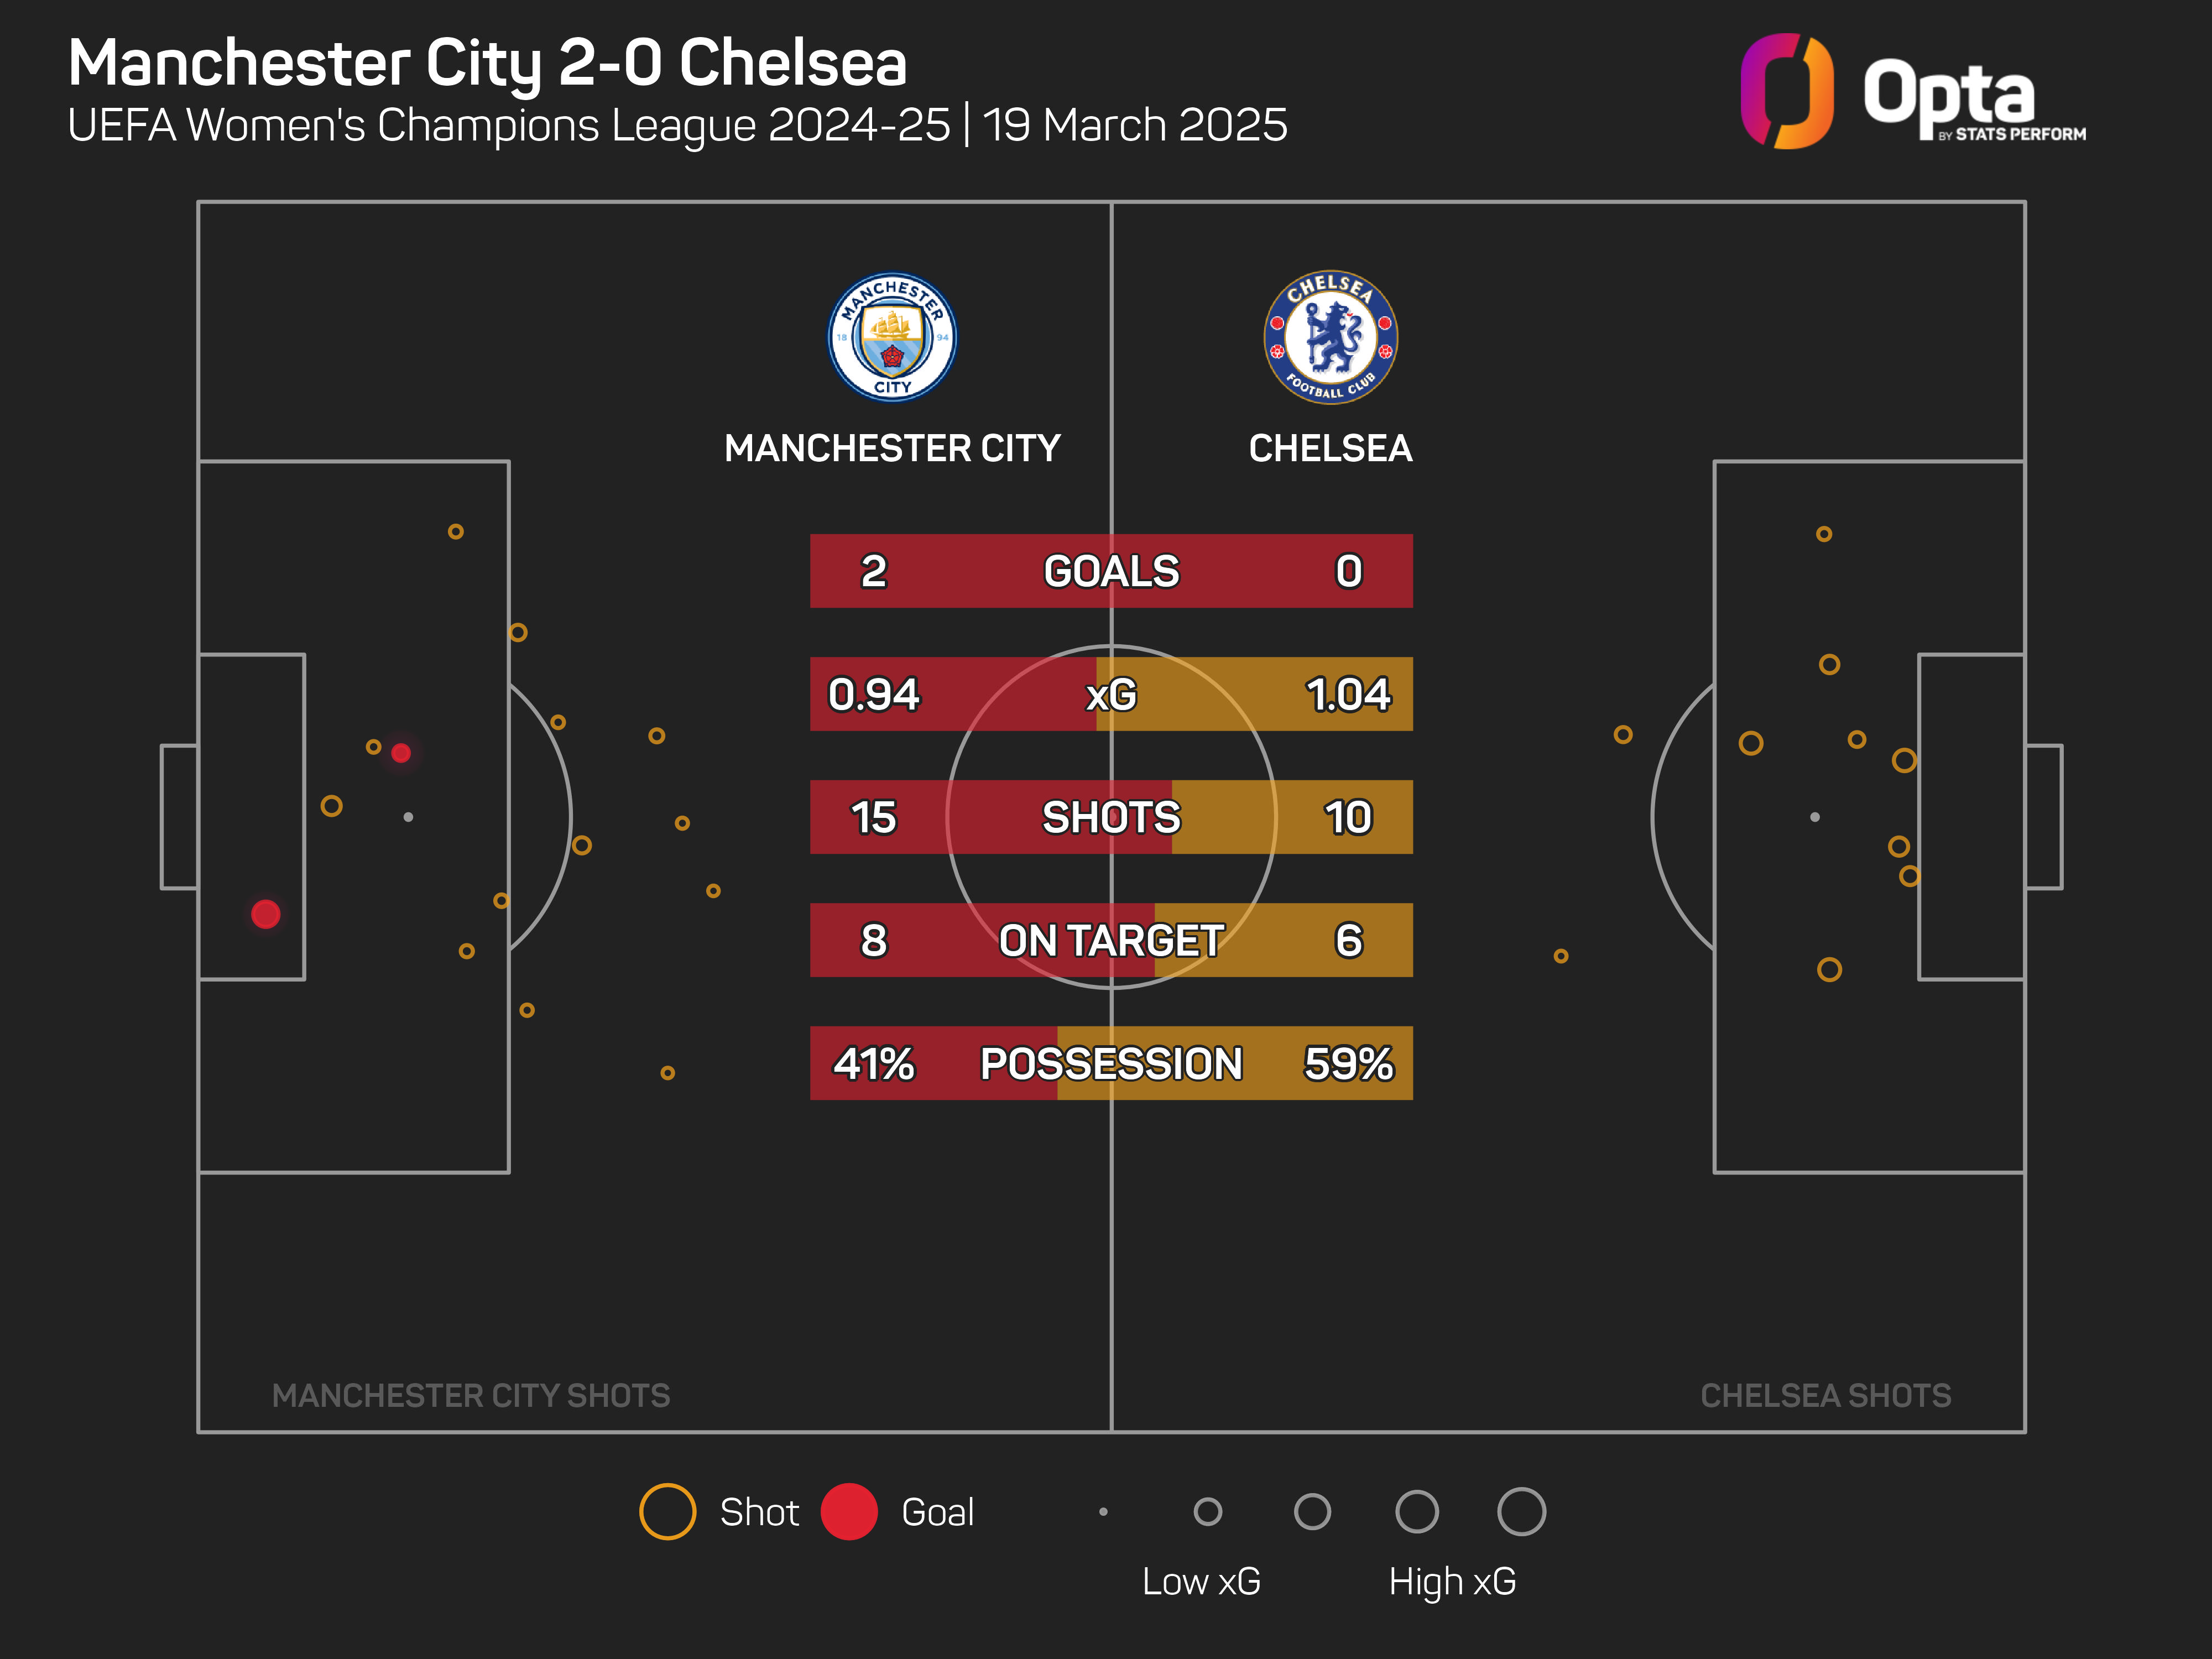This screenshot has height=1659, width=2212.
Task: Click the "High xG" legend label
Action: [1452, 1581]
